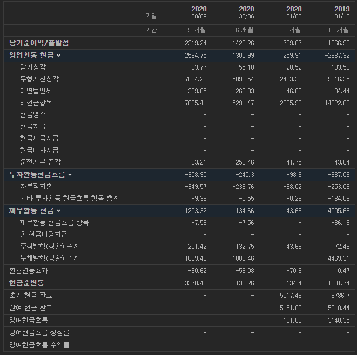Click the 부채발행(상환) 순계 row label
Screen dimensions: 357x355
[49, 258]
